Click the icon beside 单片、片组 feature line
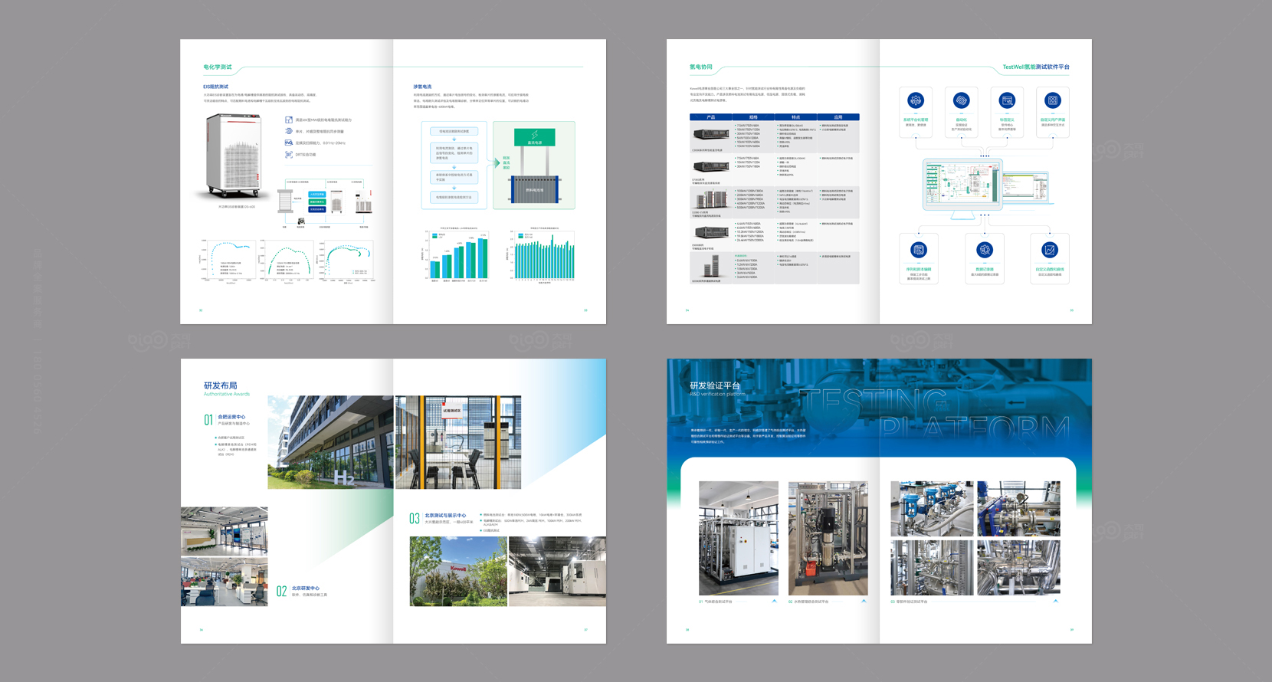This screenshot has height=682, width=1272. 289,131
